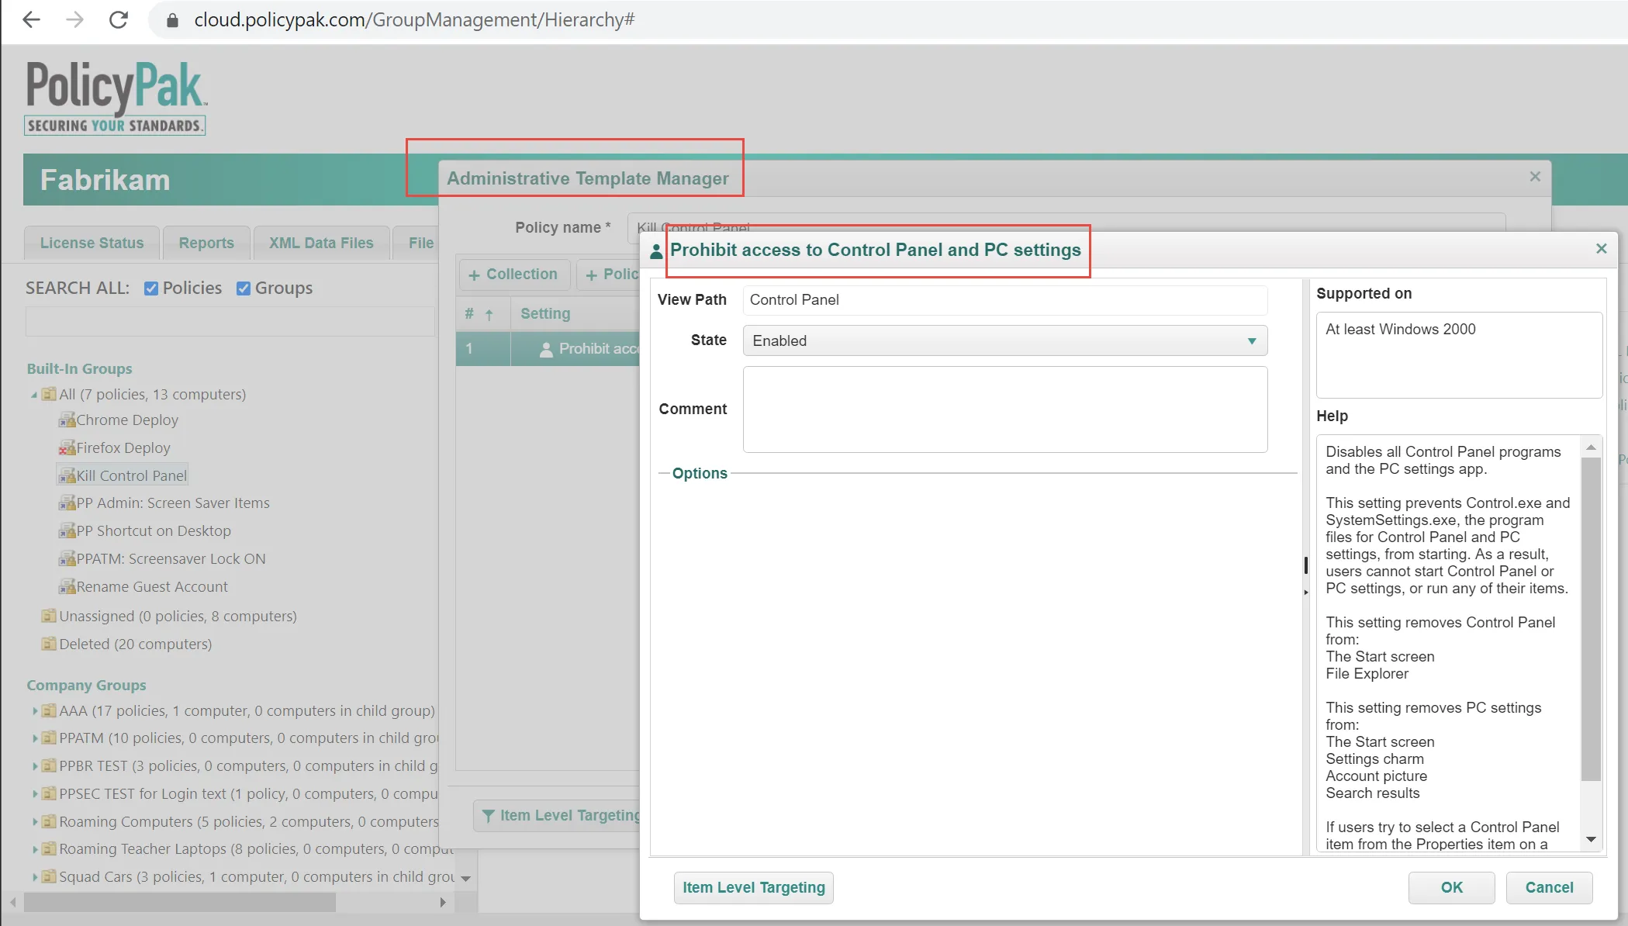Uncheck the Groups search checkbox
The image size is (1628, 926).
tap(244, 289)
